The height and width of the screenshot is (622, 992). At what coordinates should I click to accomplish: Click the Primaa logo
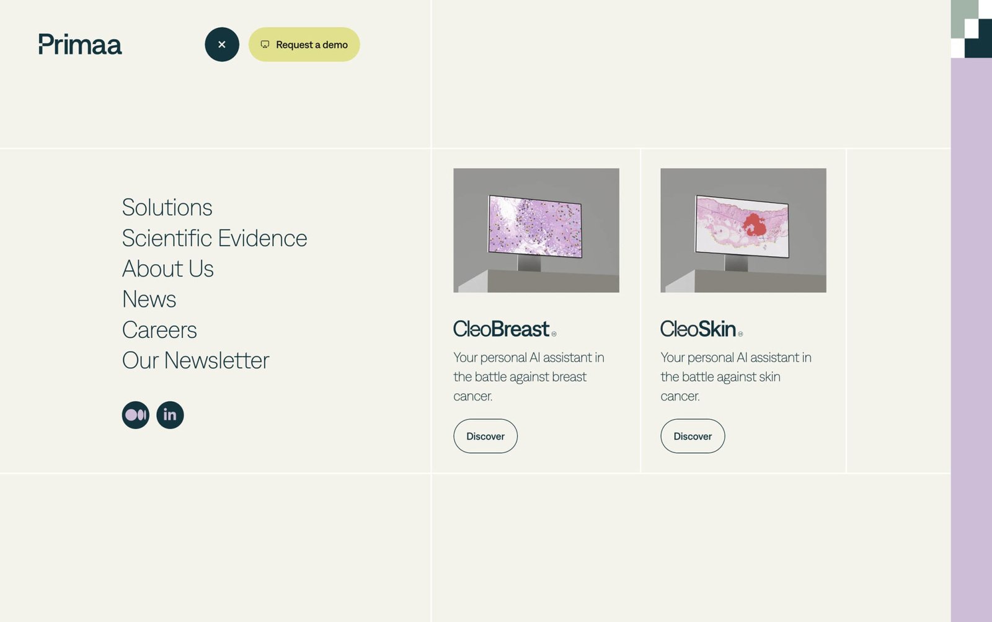click(x=80, y=45)
